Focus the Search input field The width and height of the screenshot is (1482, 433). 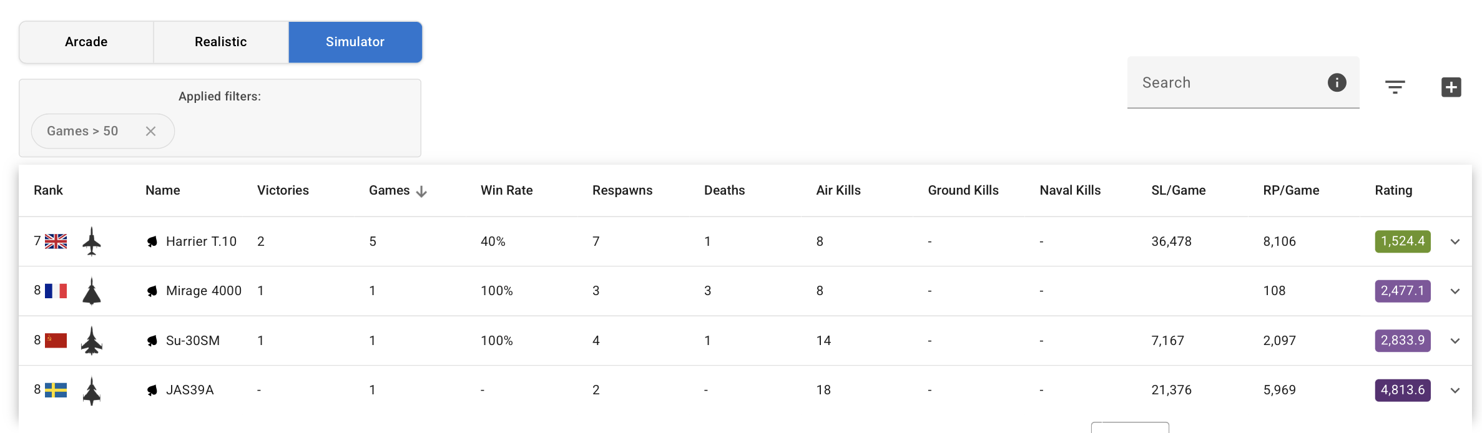(1227, 82)
